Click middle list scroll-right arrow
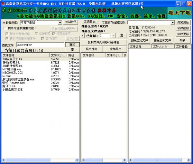The width and height of the screenshot is (193, 164). point(124,160)
